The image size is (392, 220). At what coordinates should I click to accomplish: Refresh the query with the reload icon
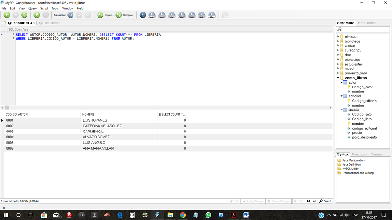click(24, 15)
